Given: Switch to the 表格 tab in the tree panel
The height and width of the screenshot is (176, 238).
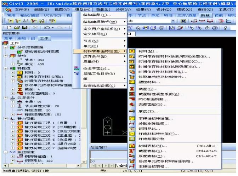Looking at the screenshot, I should 22,39.
